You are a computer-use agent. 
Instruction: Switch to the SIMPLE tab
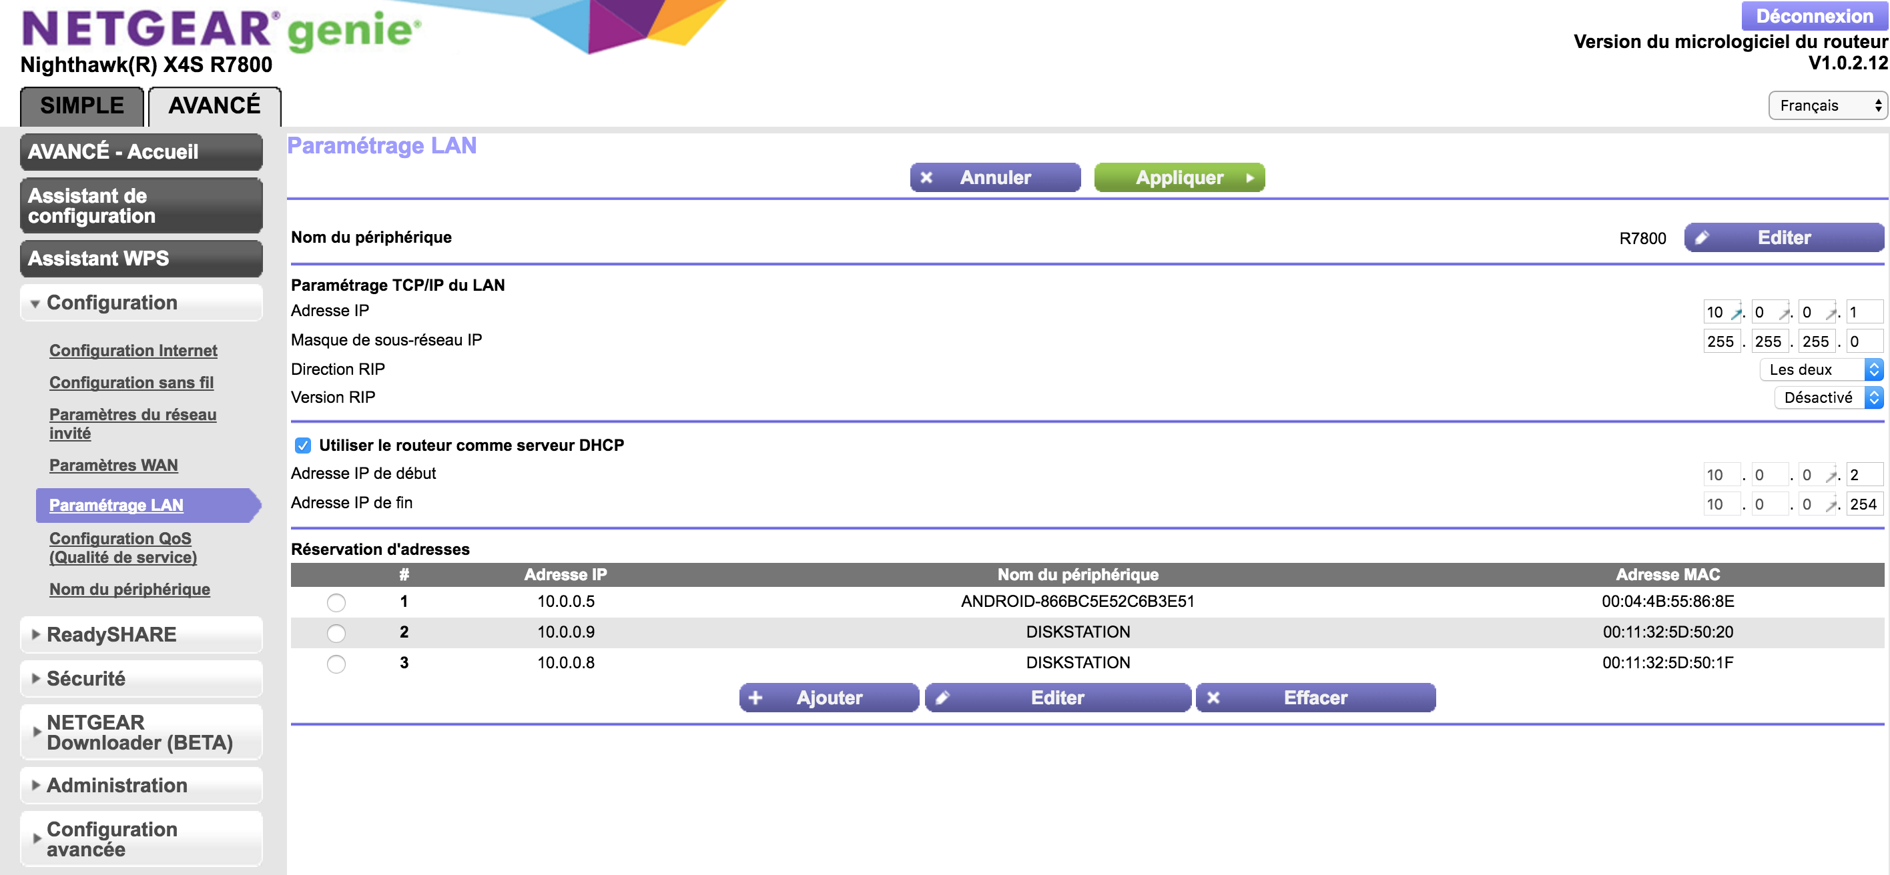pyautogui.click(x=82, y=105)
